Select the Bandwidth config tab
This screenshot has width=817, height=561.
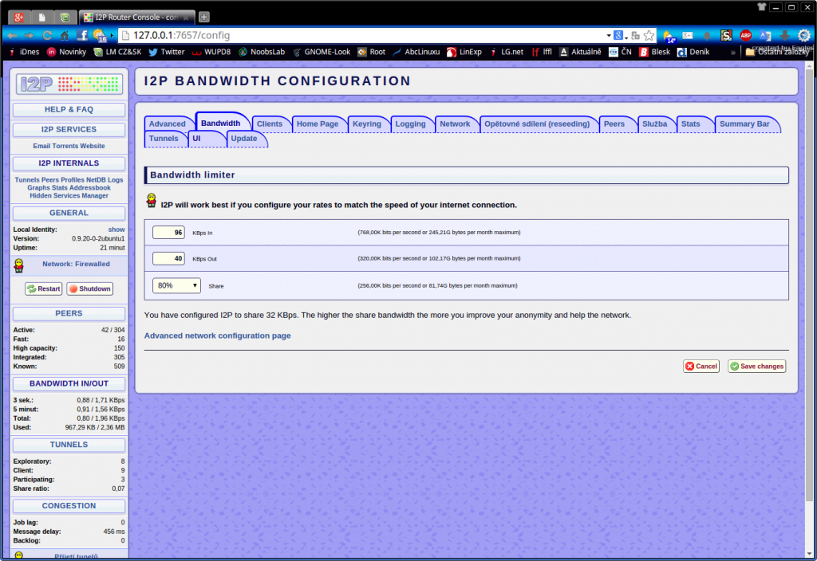[221, 123]
